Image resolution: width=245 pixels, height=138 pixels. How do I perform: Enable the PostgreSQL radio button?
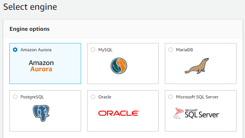coord(15,97)
